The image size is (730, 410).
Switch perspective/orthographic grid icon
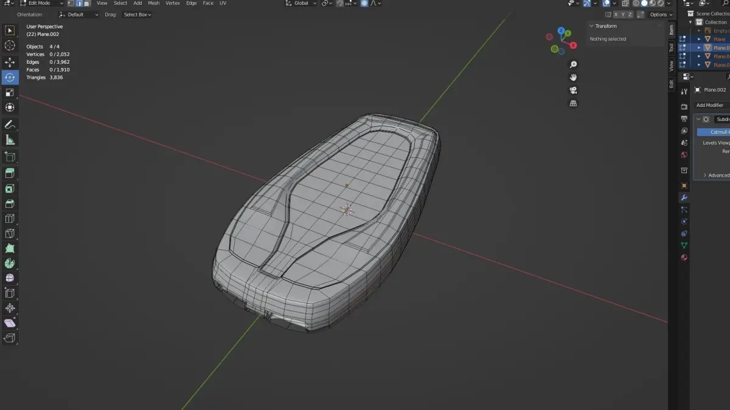[x=573, y=103]
